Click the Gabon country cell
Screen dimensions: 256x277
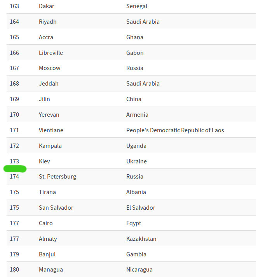135,53
